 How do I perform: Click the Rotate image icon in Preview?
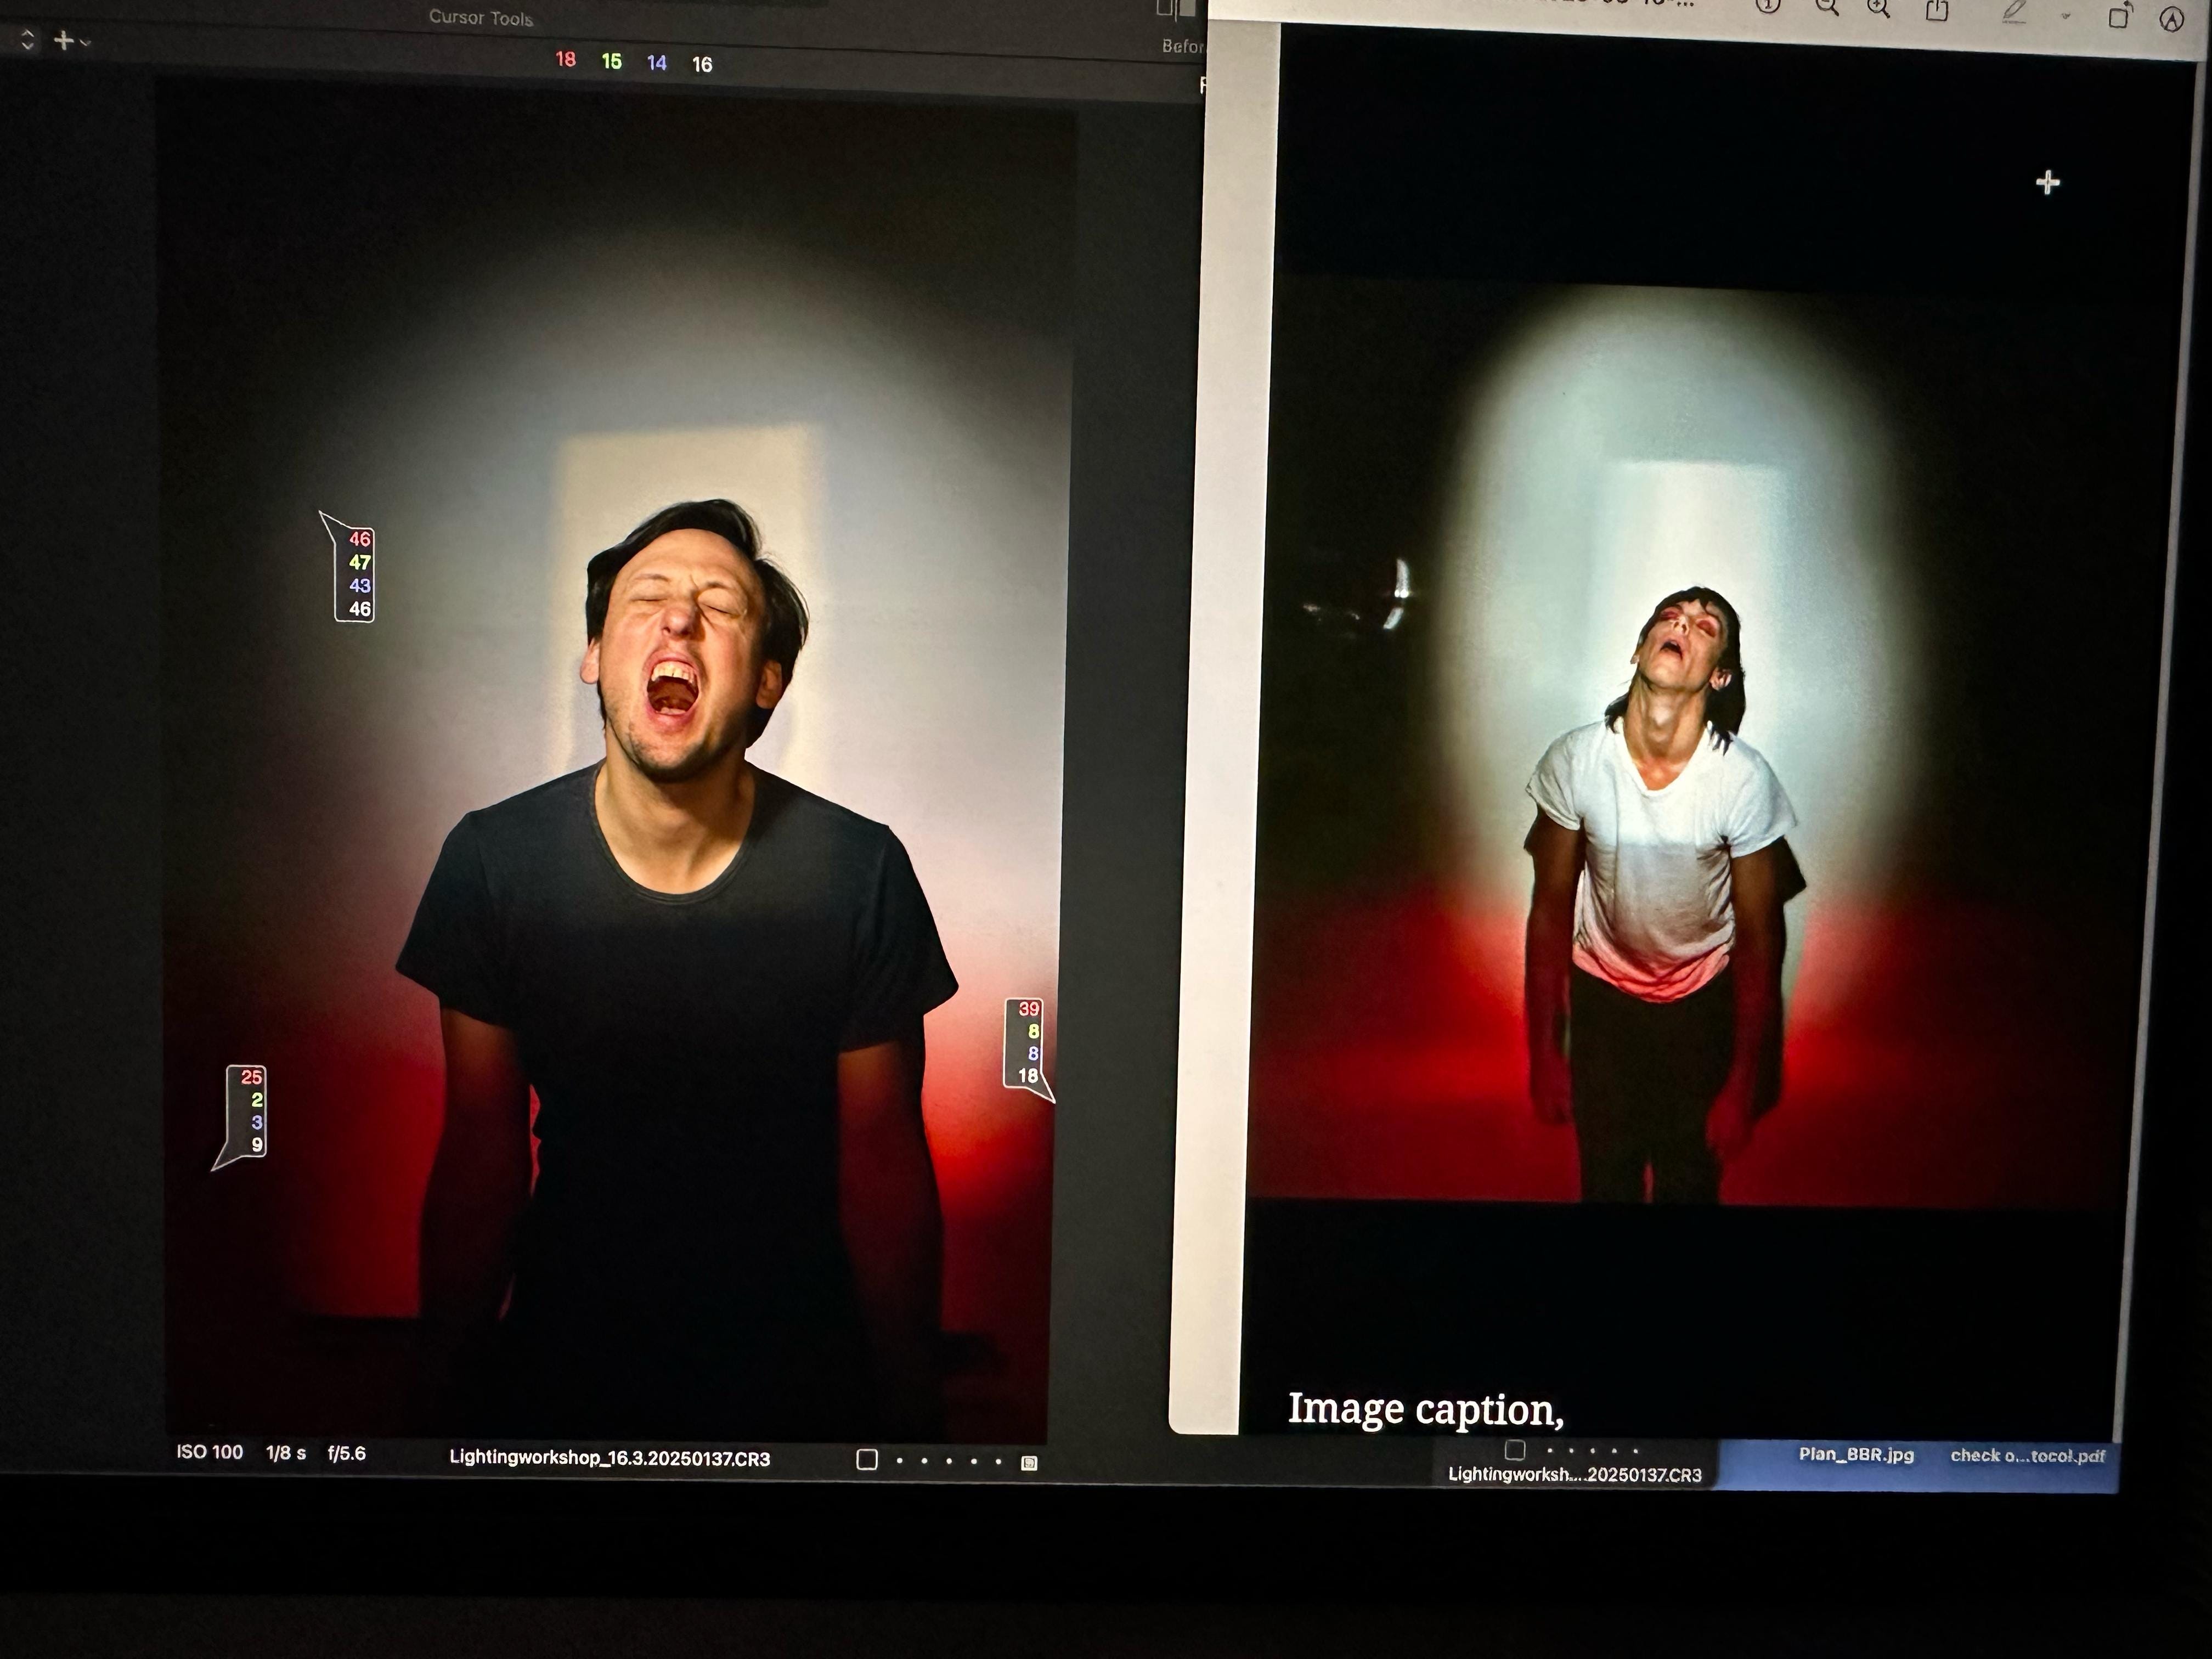click(2118, 17)
